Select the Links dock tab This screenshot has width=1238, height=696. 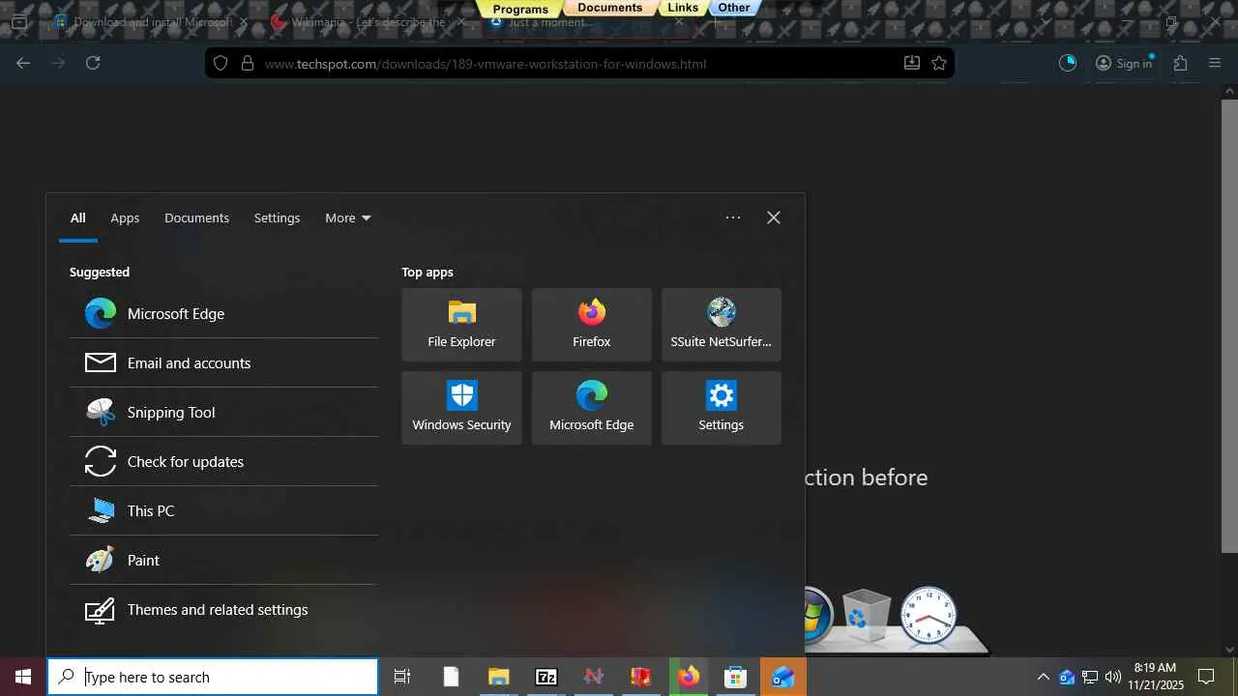[x=683, y=8]
